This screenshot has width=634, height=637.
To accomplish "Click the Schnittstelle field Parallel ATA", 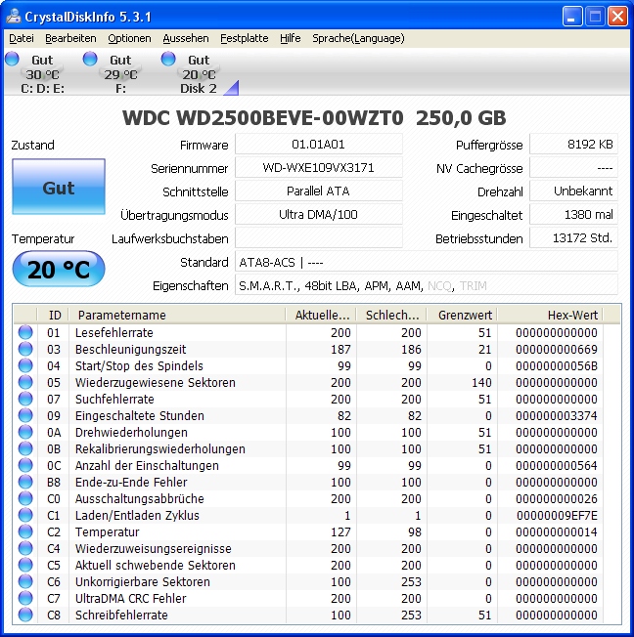I will pos(319,191).
